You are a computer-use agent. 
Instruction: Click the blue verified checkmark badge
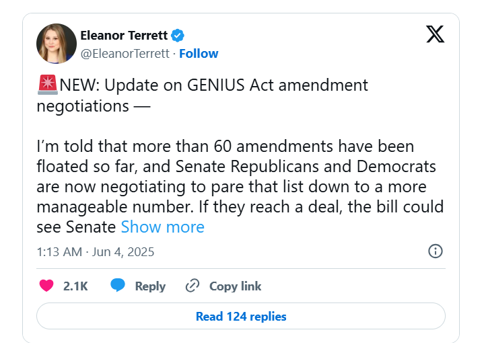pyautogui.click(x=178, y=36)
